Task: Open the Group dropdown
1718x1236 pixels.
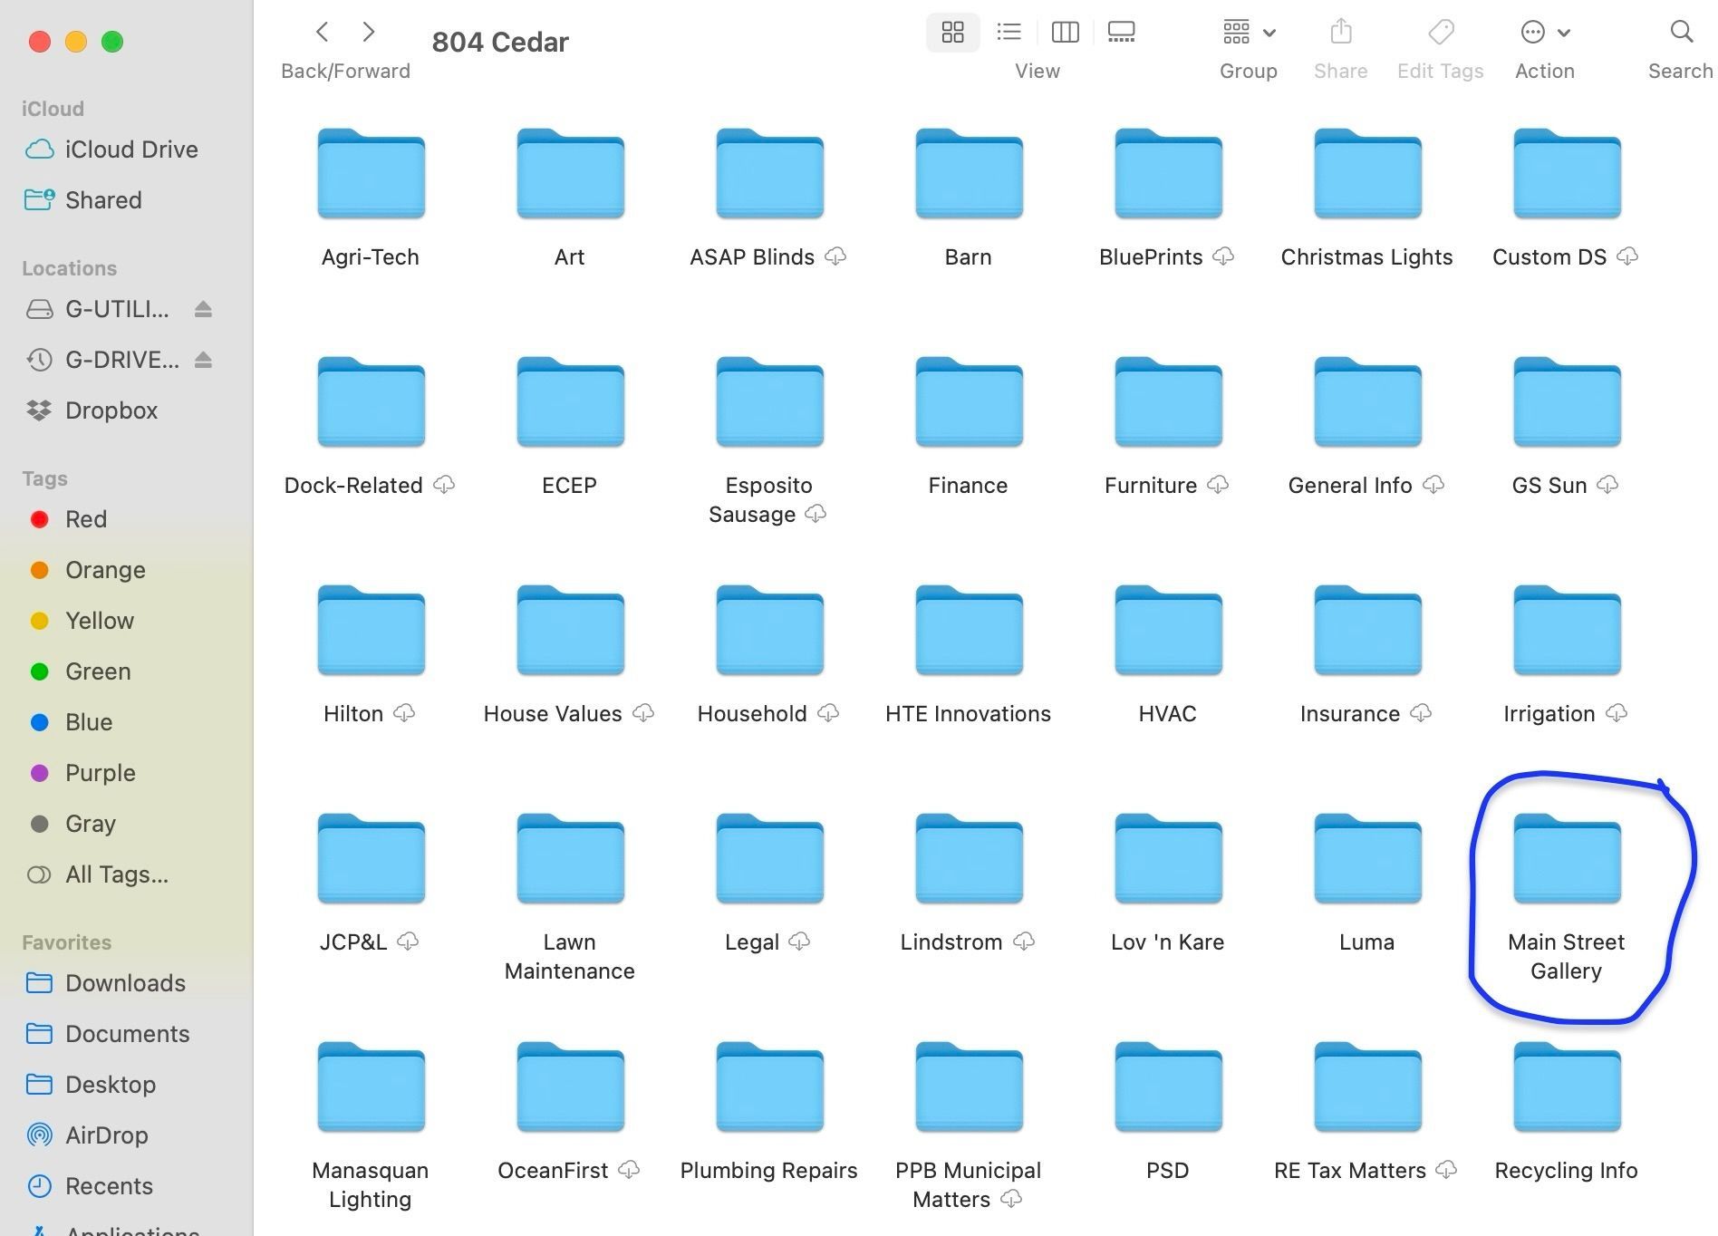Action: [x=1249, y=32]
